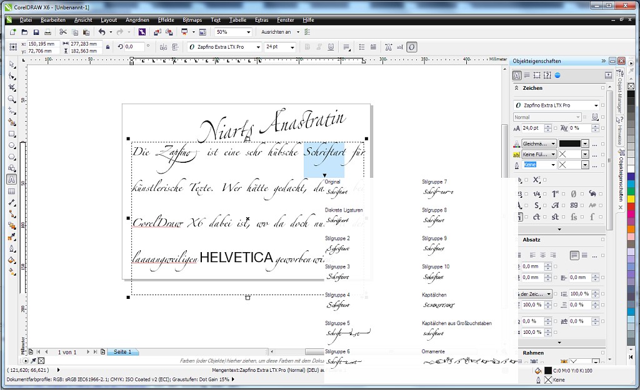Image resolution: width=640 pixels, height=390 pixels.
Task: Open the 24 pt font size dropdown
Action: (x=292, y=47)
